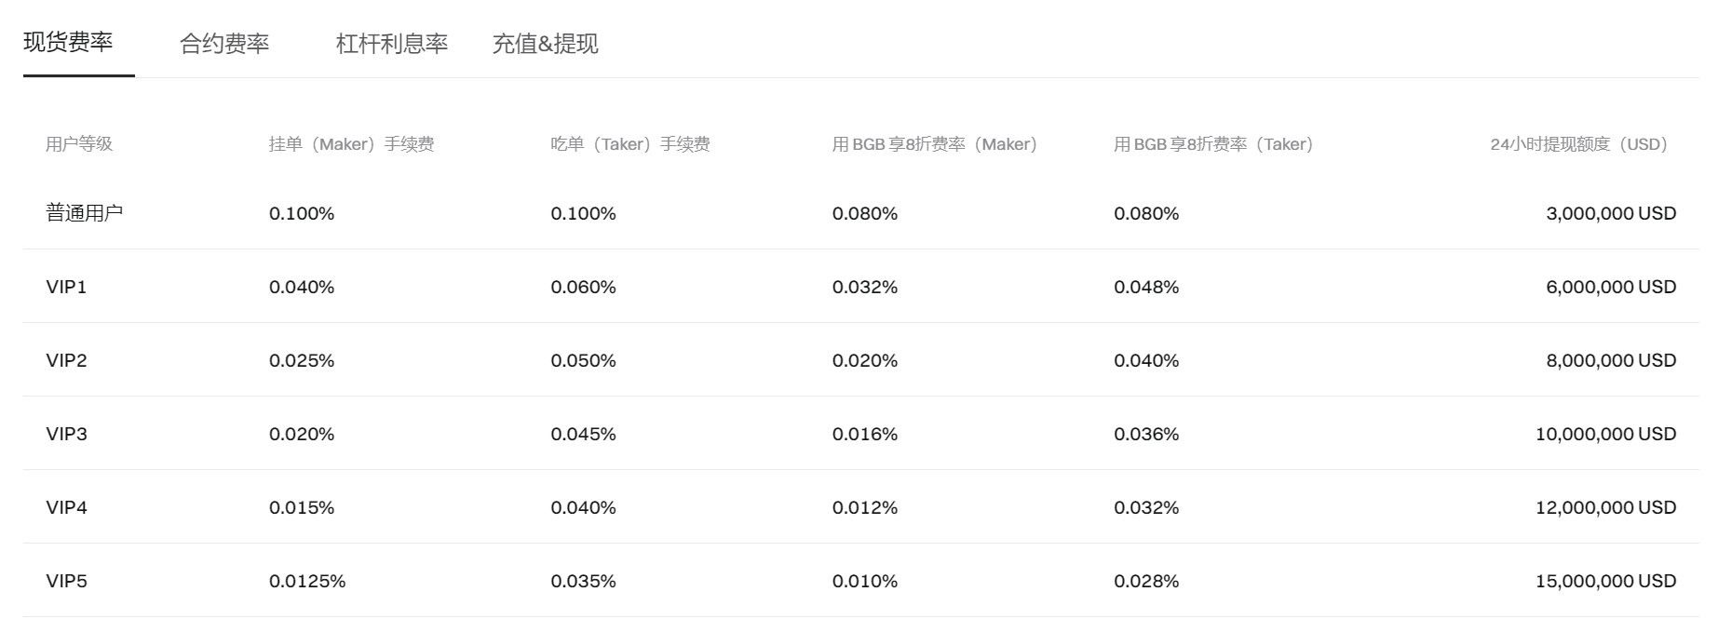The image size is (1732, 632).
Task: Click the 用户等级 column header
Action: (x=79, y=144)
